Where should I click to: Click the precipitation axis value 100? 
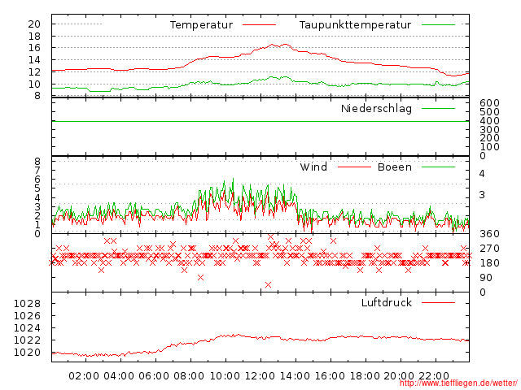point(489,147)
